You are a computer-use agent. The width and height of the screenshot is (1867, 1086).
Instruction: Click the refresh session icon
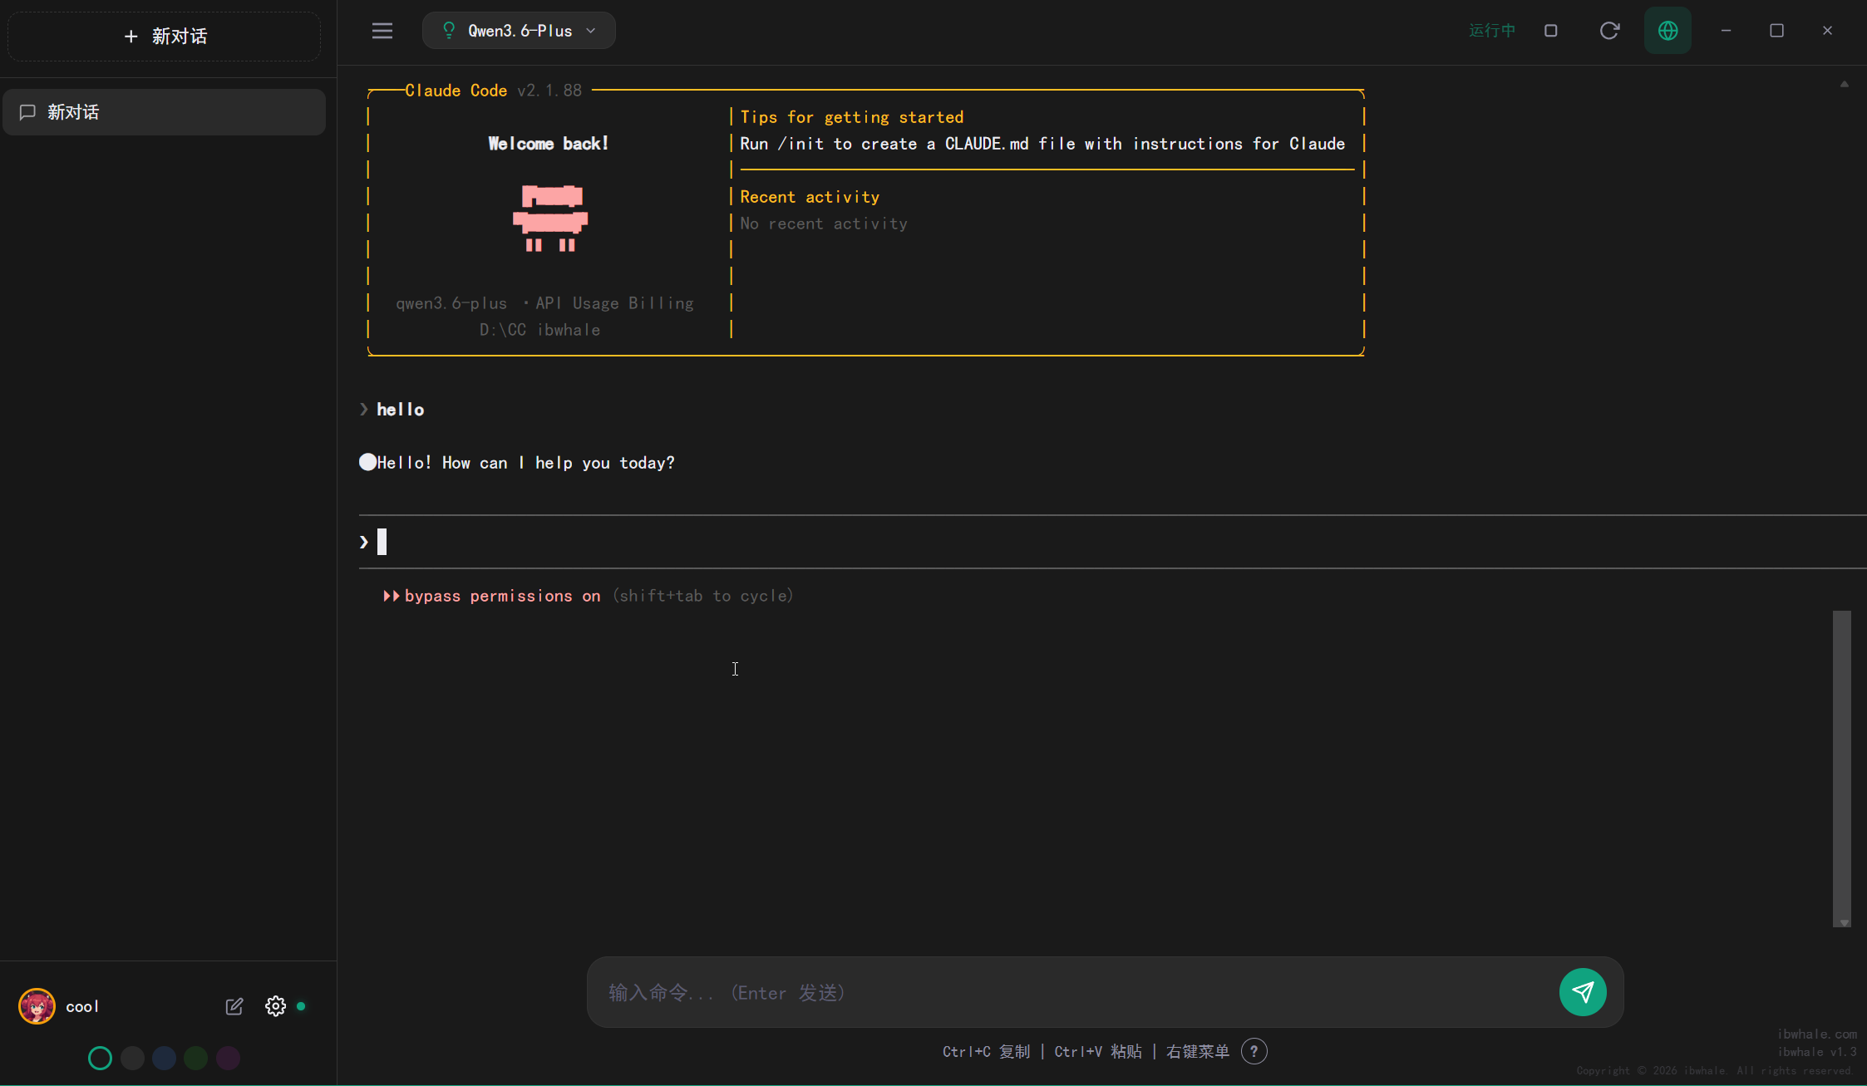click(x=1609, y=31)
